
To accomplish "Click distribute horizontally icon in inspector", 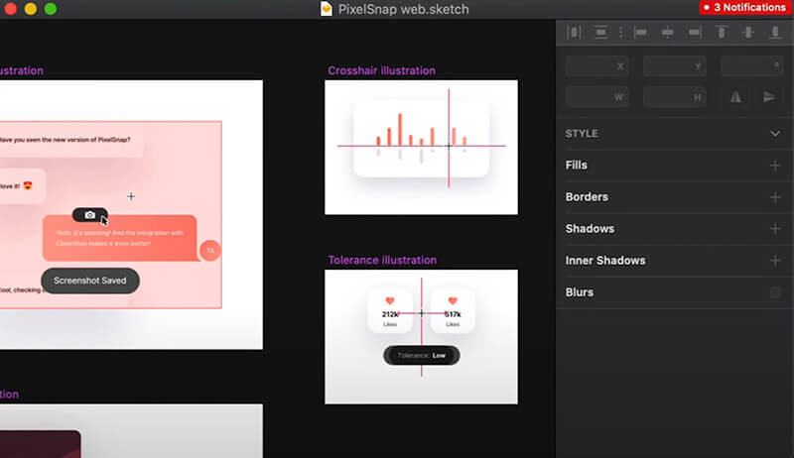I will click(574, 32).
